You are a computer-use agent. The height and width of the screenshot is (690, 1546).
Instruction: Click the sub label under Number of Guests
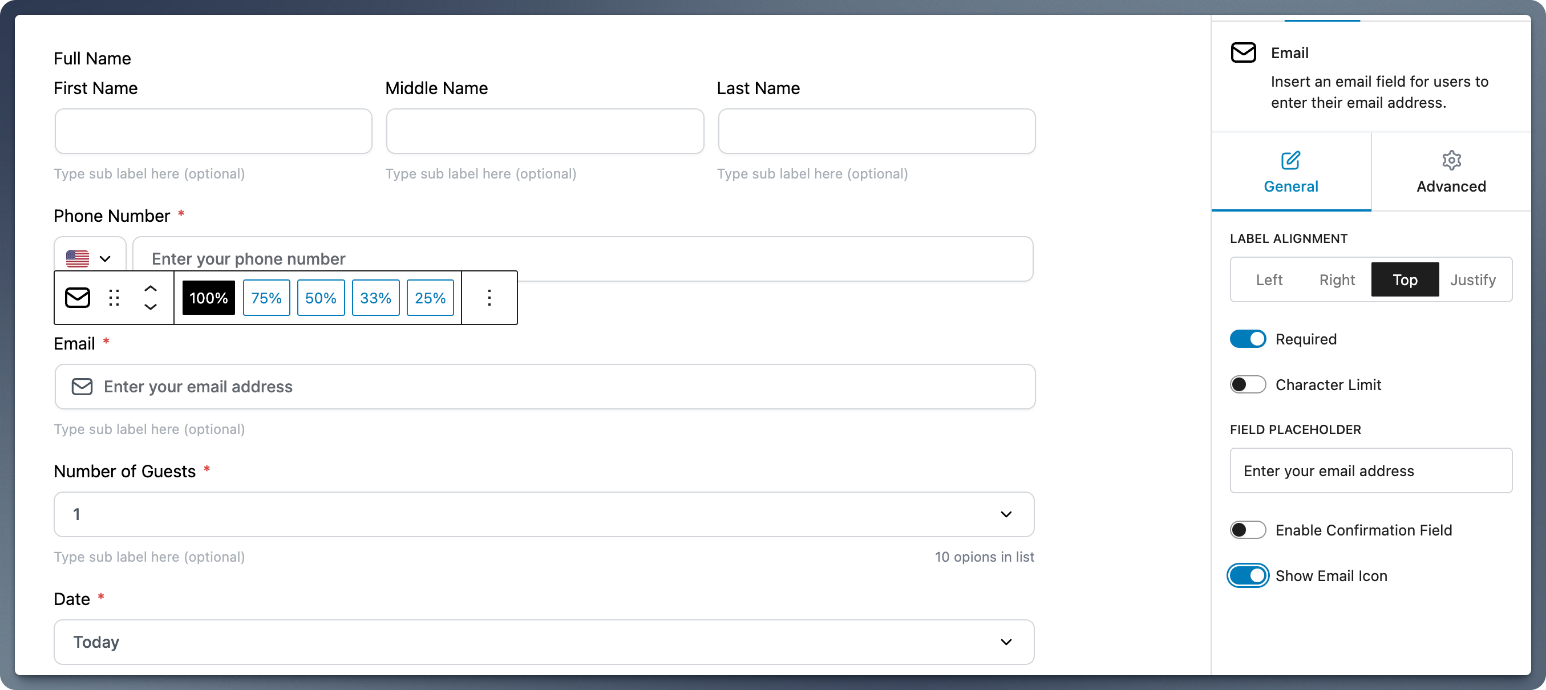coord(149,557)
